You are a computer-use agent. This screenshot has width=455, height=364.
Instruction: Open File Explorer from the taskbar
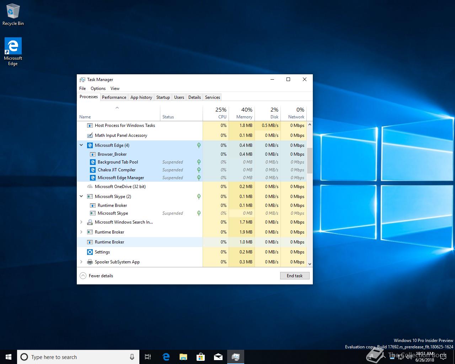click(183, 357)
